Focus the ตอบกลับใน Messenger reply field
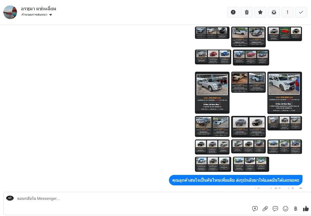 pyautogui.click(x=157, y=203)
